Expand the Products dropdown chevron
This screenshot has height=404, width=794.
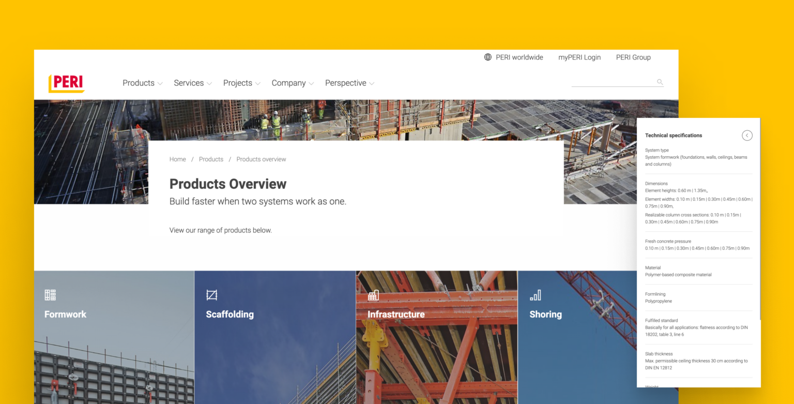coord(160,84)
